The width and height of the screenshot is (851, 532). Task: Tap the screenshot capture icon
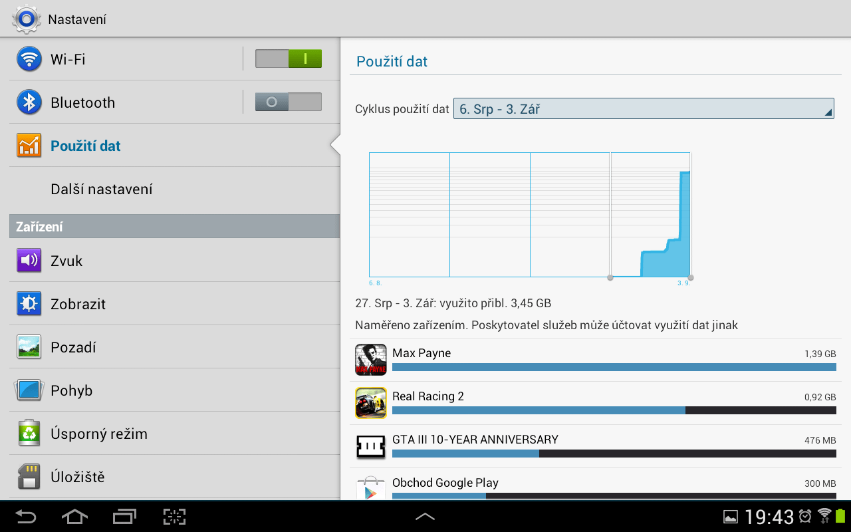[x=174, y=517]
